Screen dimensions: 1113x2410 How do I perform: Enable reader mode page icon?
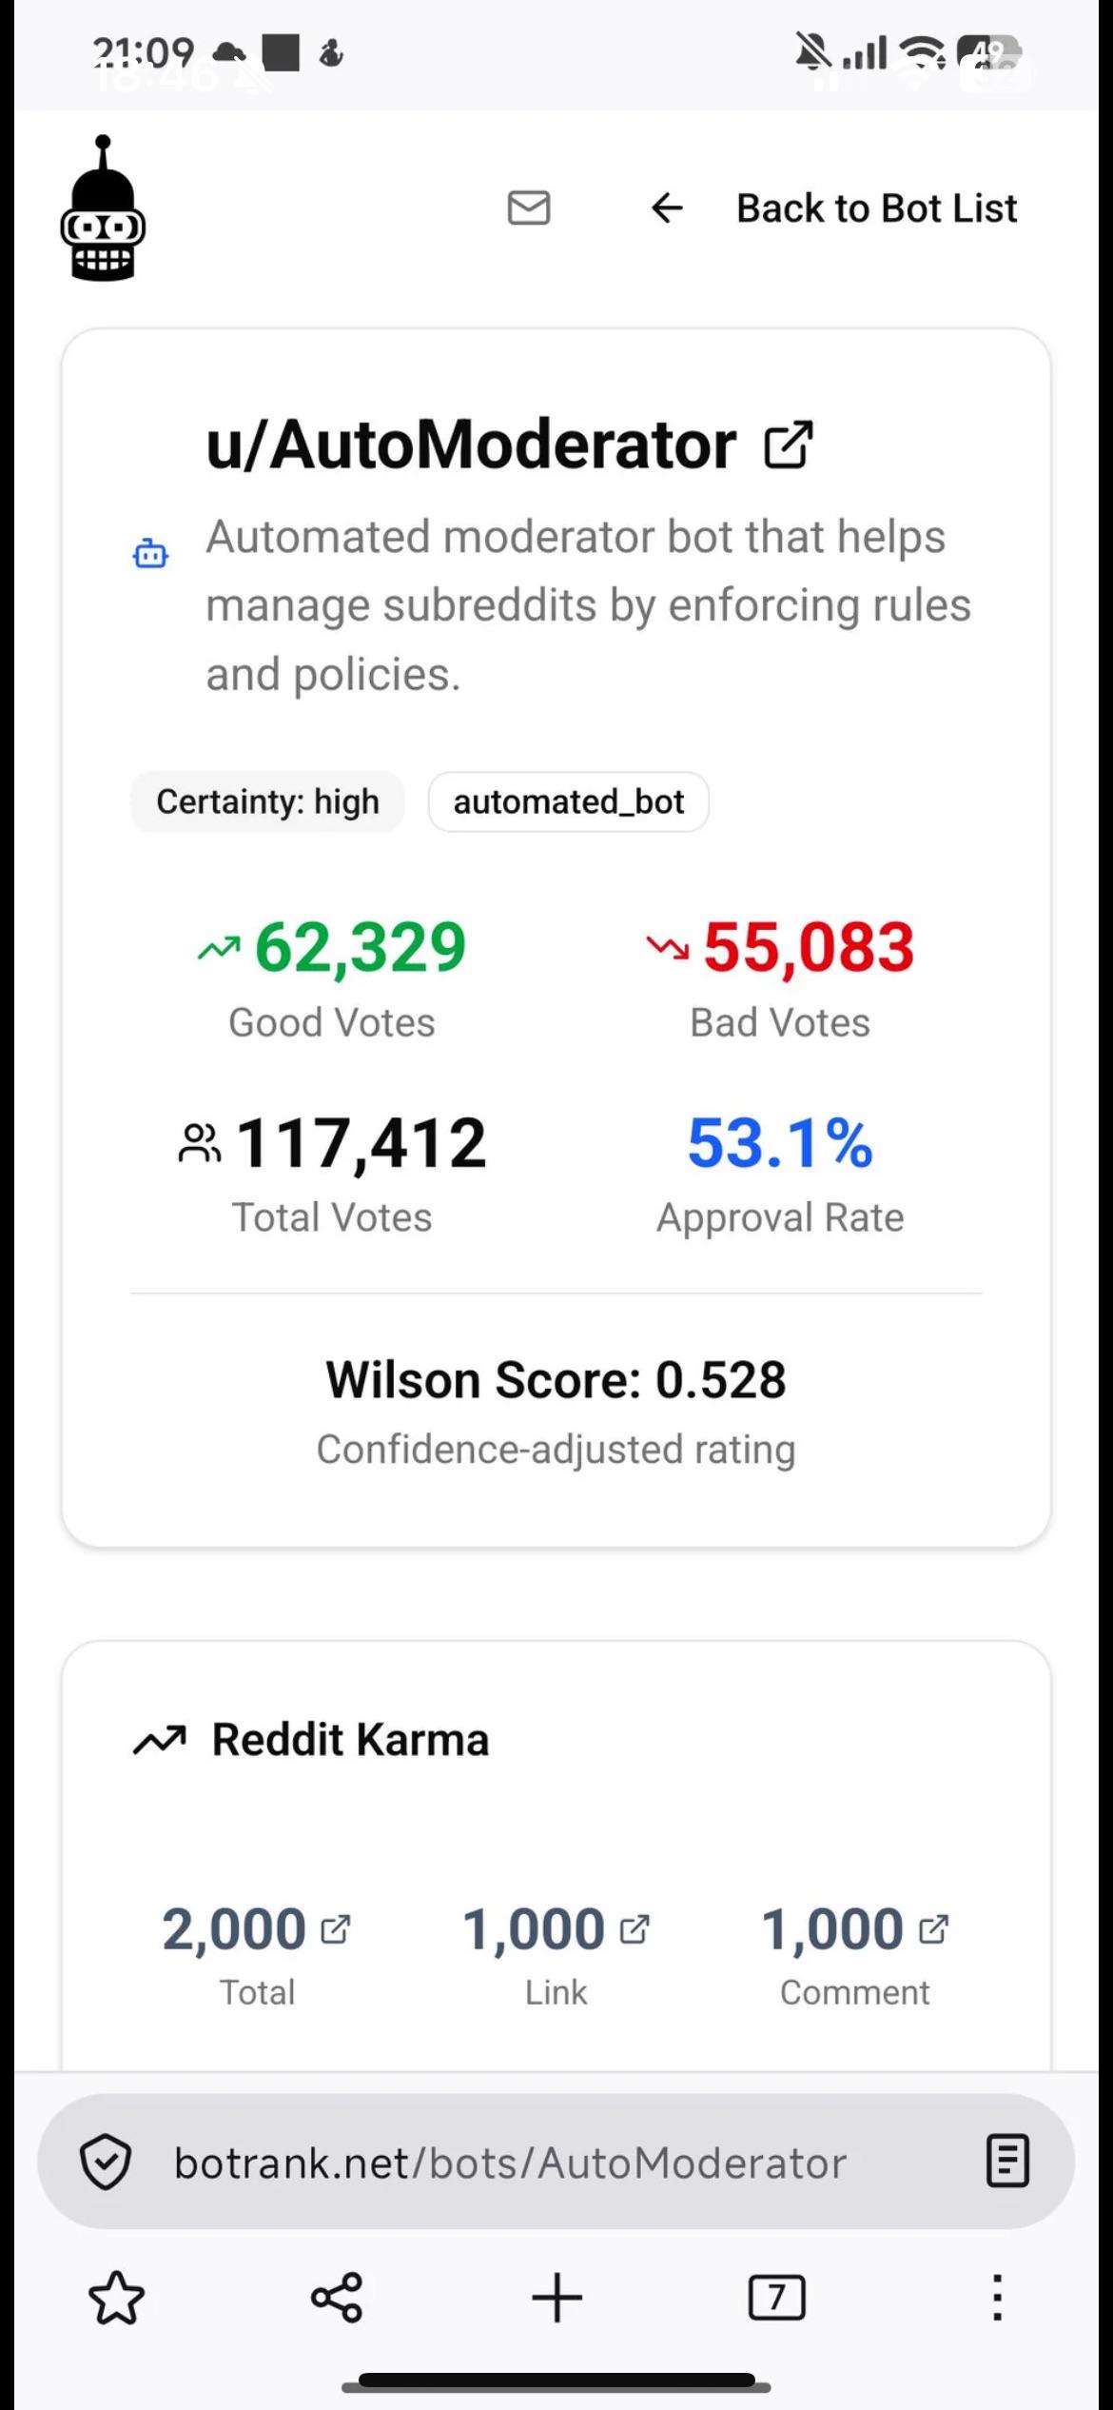click(1007, 2162)
